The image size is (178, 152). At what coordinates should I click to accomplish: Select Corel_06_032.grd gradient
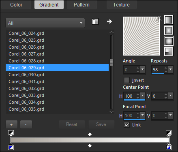coord(57,88)
